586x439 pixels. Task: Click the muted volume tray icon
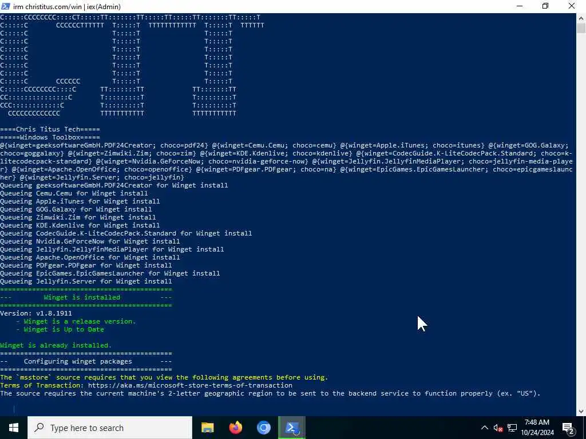498,428
